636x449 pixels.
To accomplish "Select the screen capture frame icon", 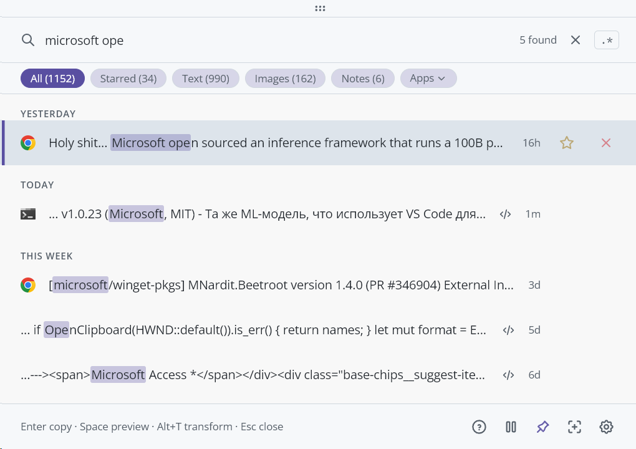I will click(x=574, y=427).
